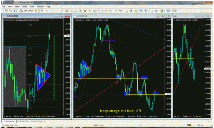
Task: Toggle chart Auto Scroll
Action: point(152,11)
